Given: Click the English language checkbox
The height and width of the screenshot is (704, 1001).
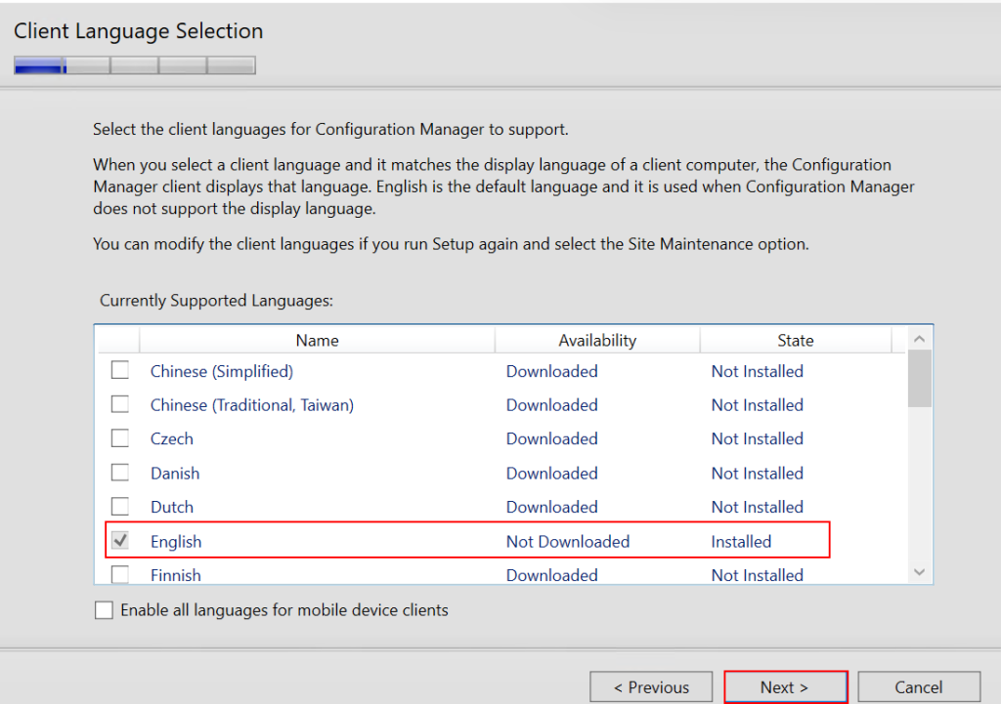Looking at the screenshot, I should click(x=119, y=541).
